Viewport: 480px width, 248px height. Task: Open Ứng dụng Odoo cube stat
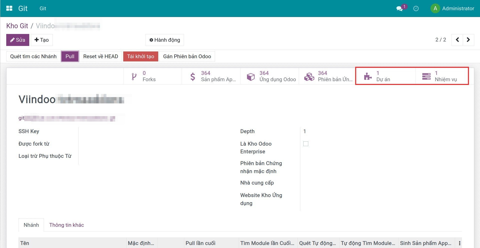click(x=269, y=76)
